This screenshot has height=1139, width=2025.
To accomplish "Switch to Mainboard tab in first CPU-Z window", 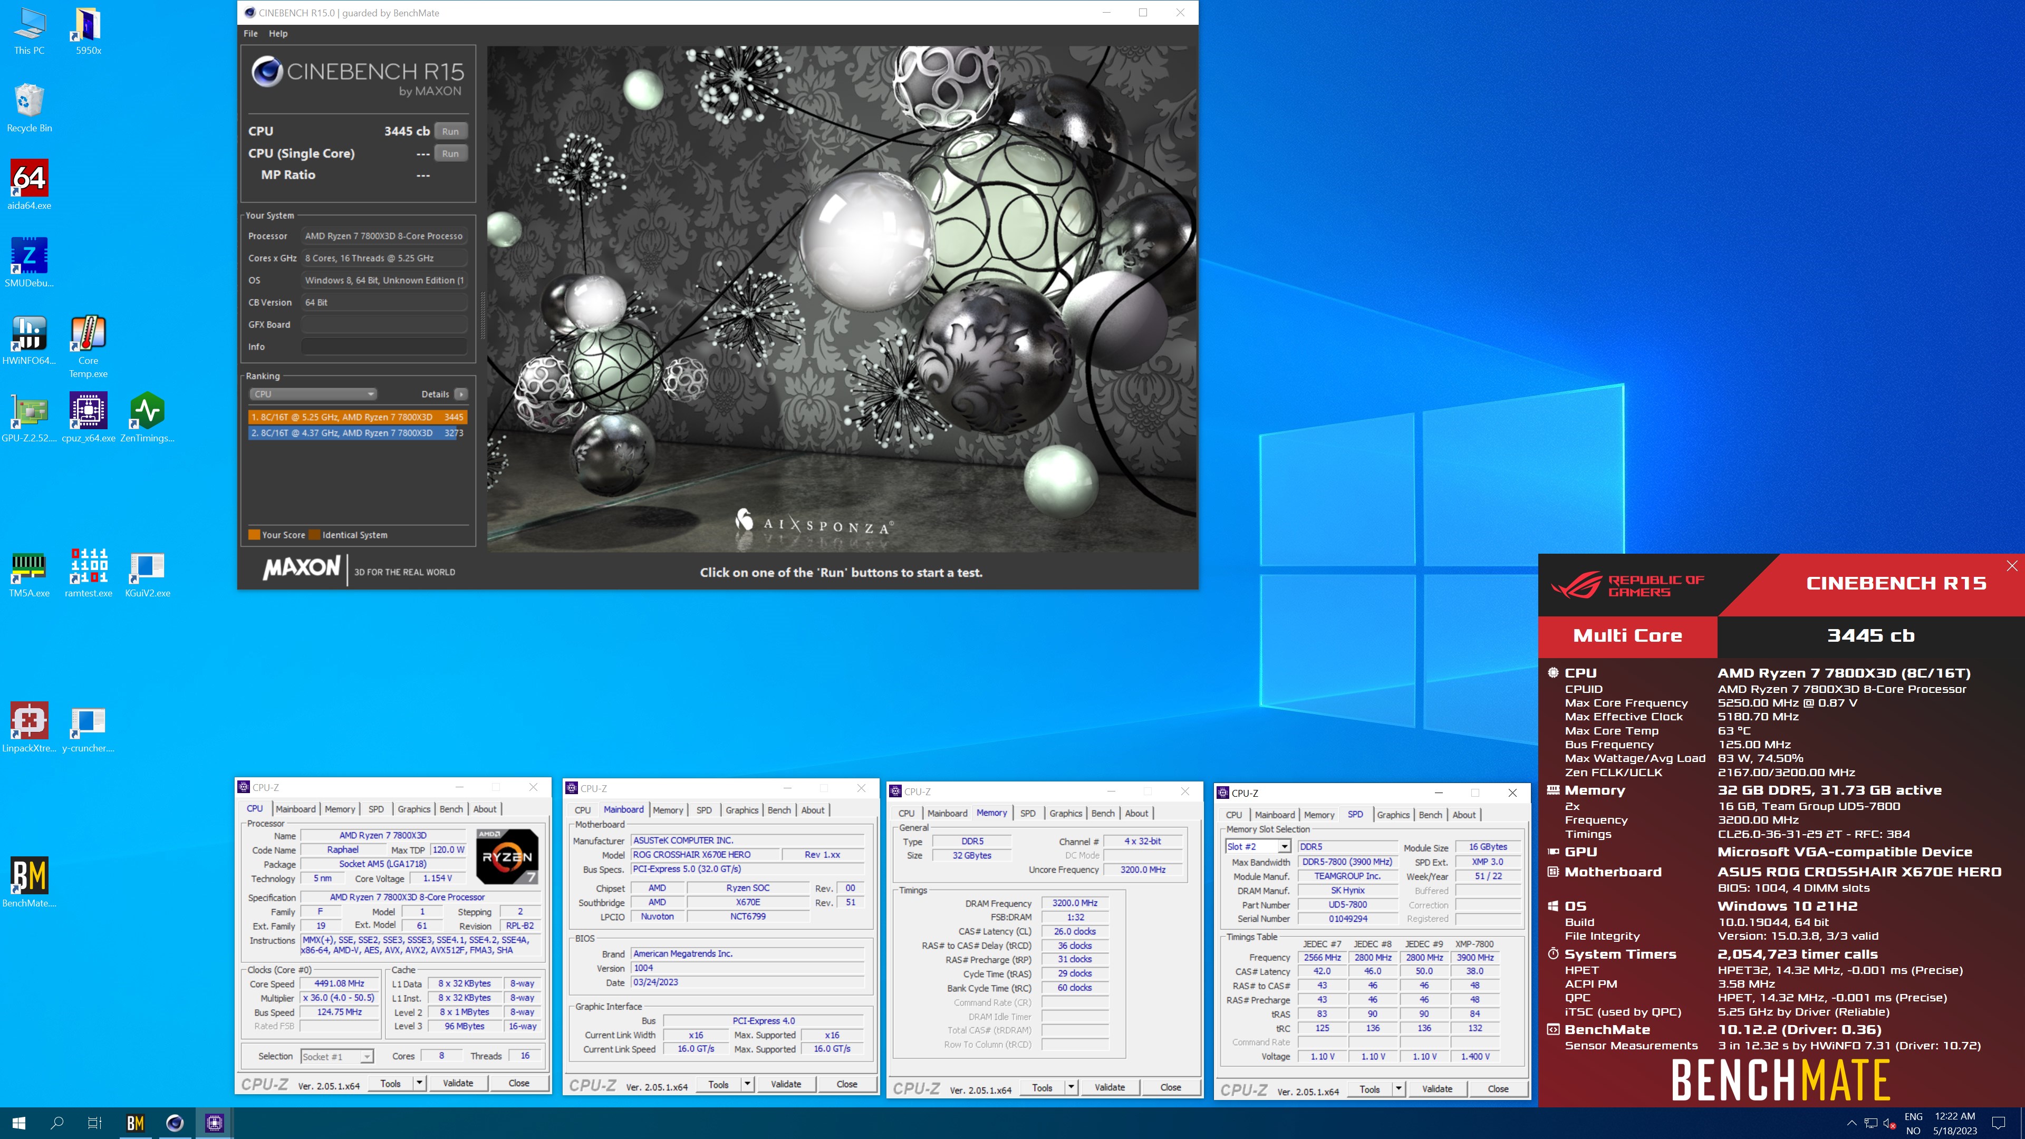I will (x=295, y=809).
